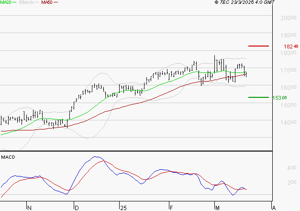Click the 18000 price axis label
Viewport: 300px width, 211px height.
point(289,53)
